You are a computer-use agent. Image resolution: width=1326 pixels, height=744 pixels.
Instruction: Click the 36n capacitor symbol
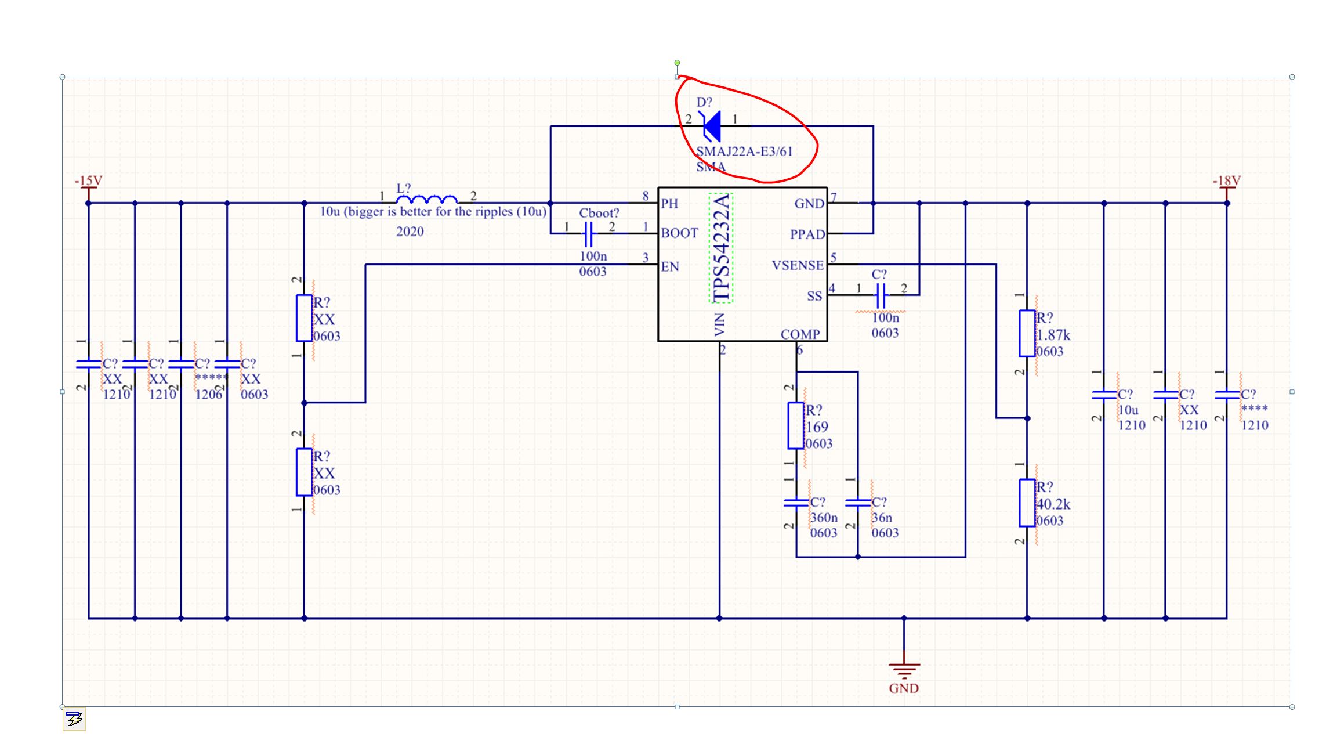(x=858, y=503)
